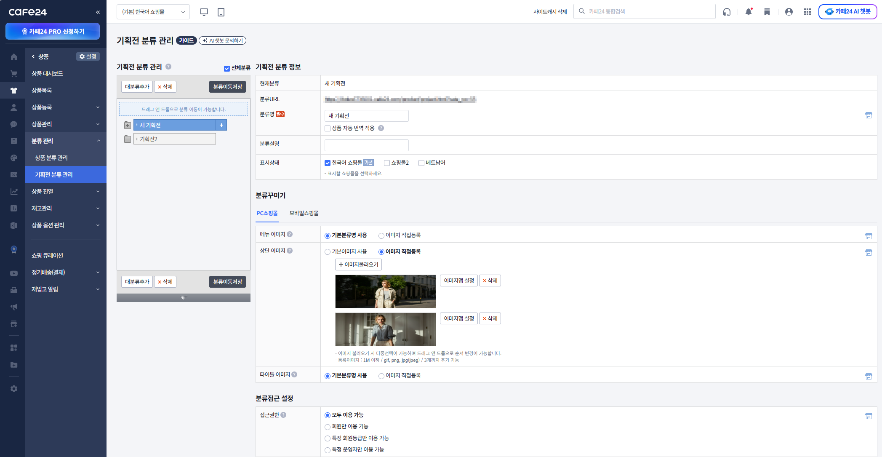Enable 상품 자동 번역 적용 checkbox
Viewport: 882px width, 457px height.
(328, 128)
